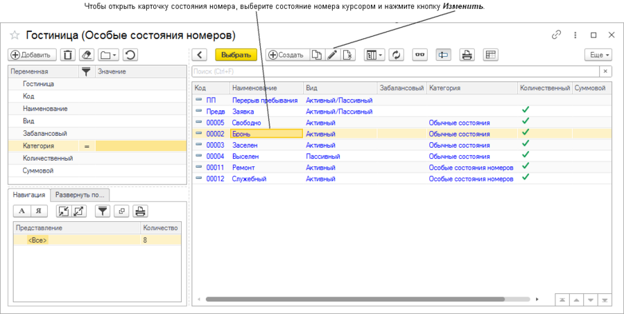624x314 pixels.
Task: Click the collapse-all arrows icon
Action: pos(64,211)
